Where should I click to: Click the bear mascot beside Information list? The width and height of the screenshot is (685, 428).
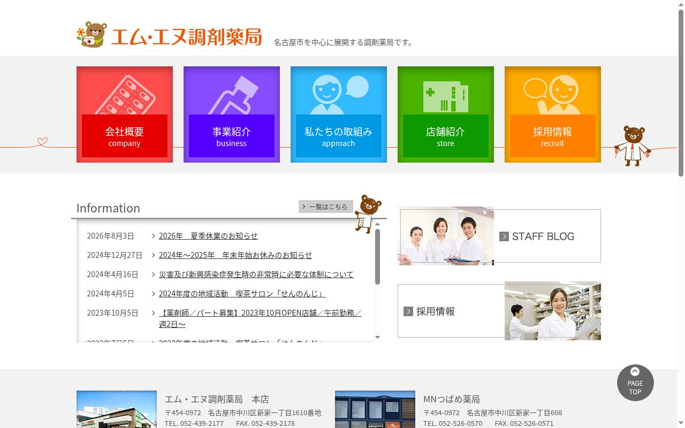click(x=368, y=214)
